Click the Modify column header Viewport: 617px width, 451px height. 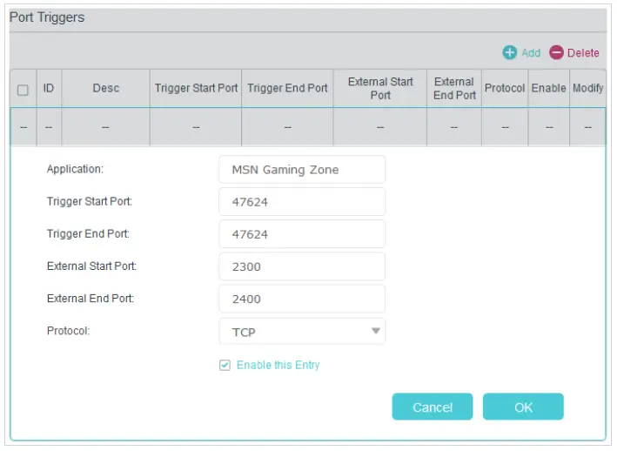click(587, 89)
